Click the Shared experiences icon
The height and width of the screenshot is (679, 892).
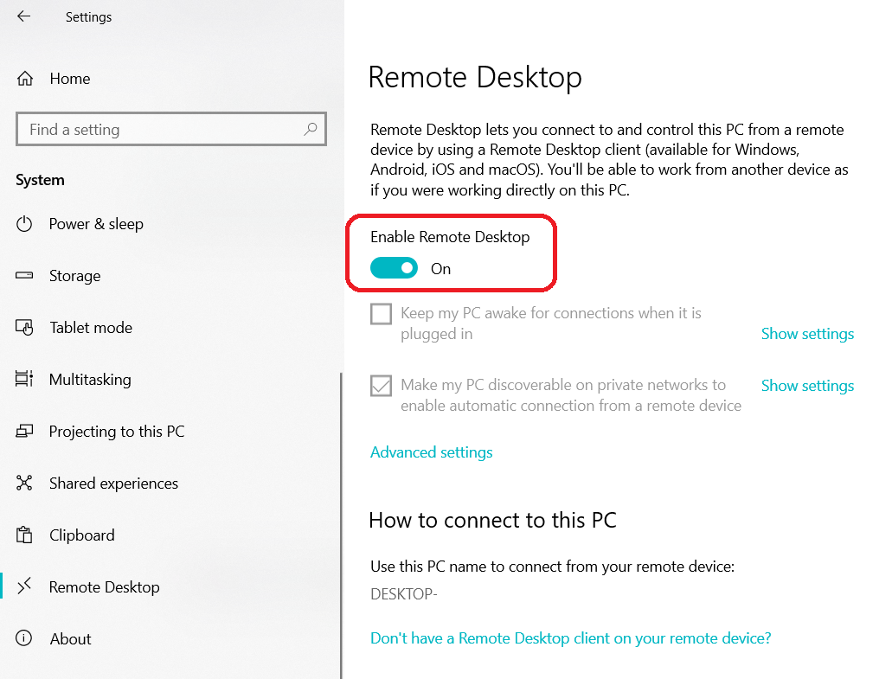(24, 483)
